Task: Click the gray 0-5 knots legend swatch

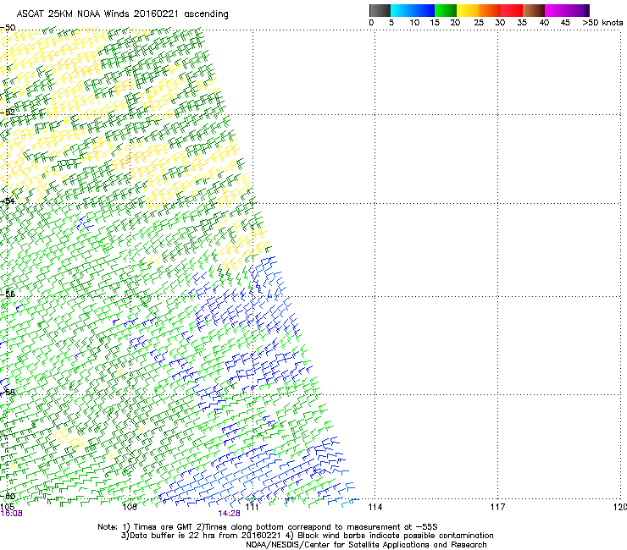Action: [x=380, y=10]
